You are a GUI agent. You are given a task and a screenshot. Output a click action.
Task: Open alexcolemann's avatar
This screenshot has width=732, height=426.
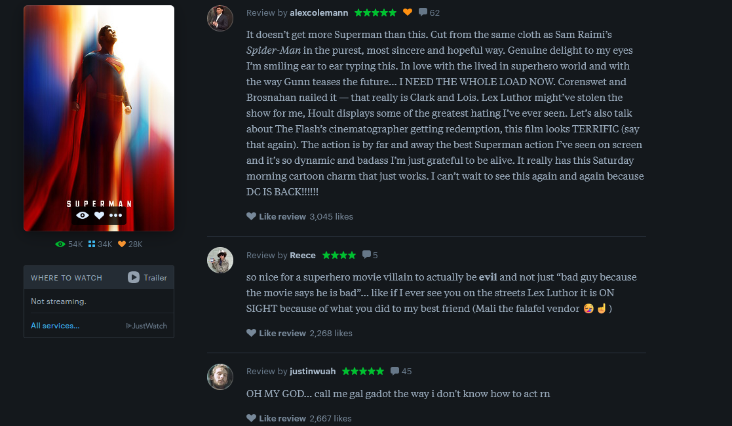click(220, 18)
